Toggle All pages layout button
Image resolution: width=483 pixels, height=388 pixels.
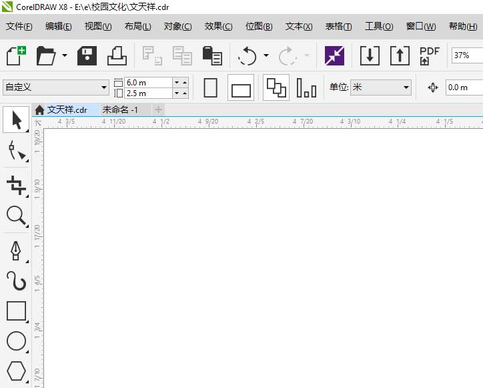click(276, 87)
